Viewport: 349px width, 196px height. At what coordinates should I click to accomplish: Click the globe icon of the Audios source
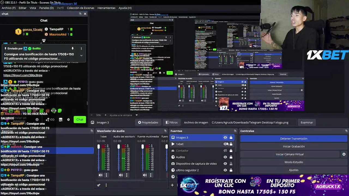click(x=173, y=157)
